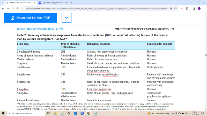Viewport: 207px width, 116px height.
Task: Open the surgicalneurologyint.com article URL
Action: [x=144, y=29]
